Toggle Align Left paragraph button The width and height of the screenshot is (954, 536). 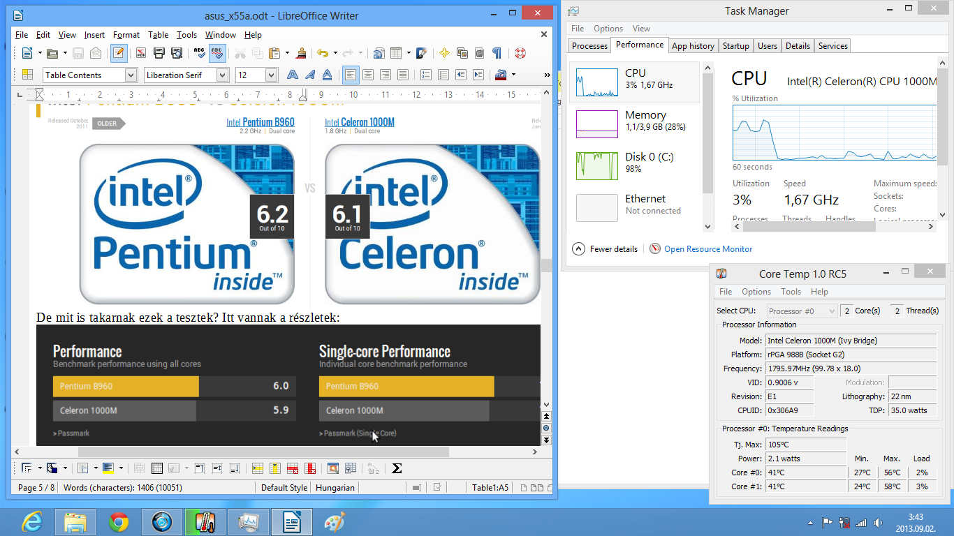click(351, 75)
